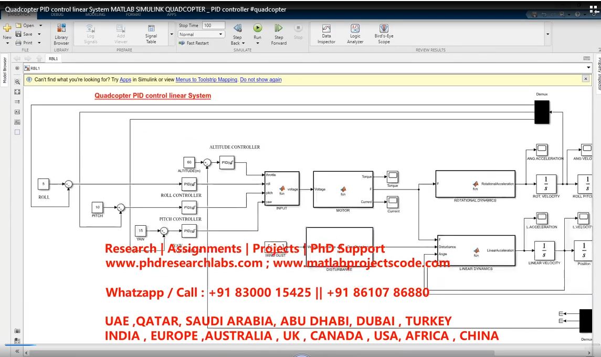601x357 pixels.
Task: Open the Data Inspector
Action: coord(326,34)
